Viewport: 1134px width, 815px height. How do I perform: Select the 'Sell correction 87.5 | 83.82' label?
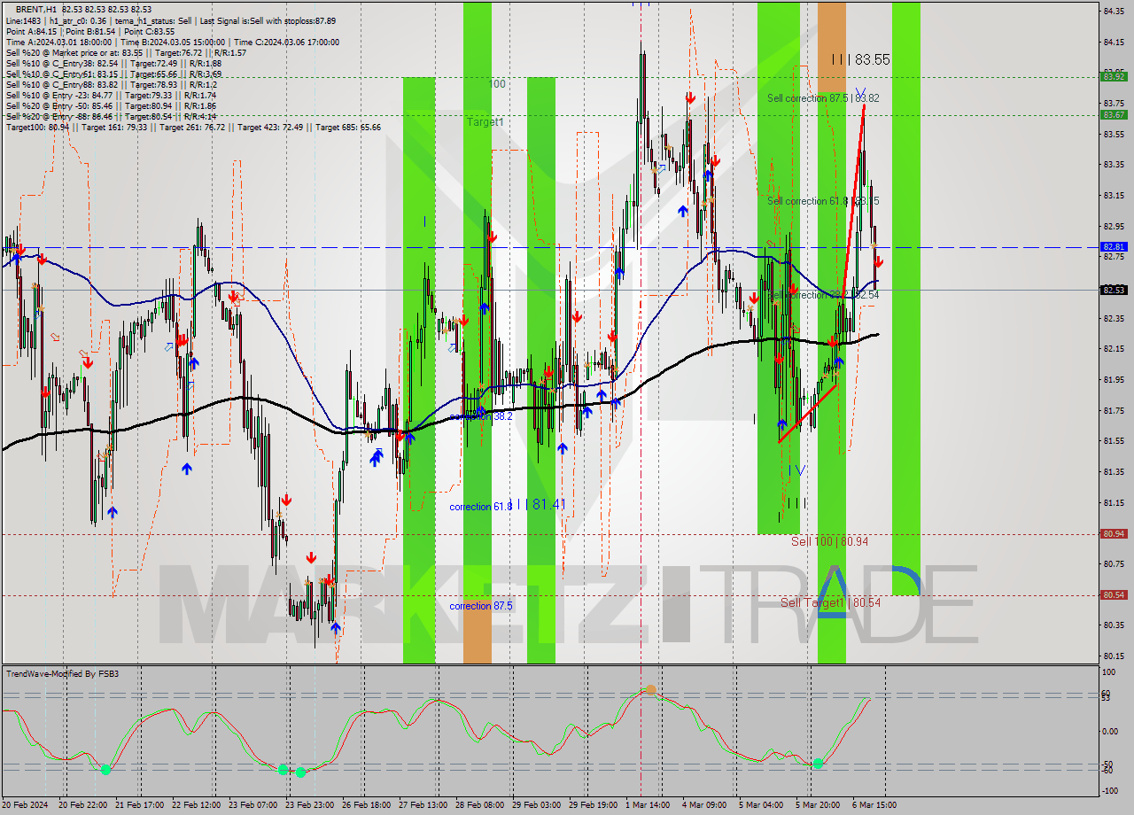[x=823, y=98]
